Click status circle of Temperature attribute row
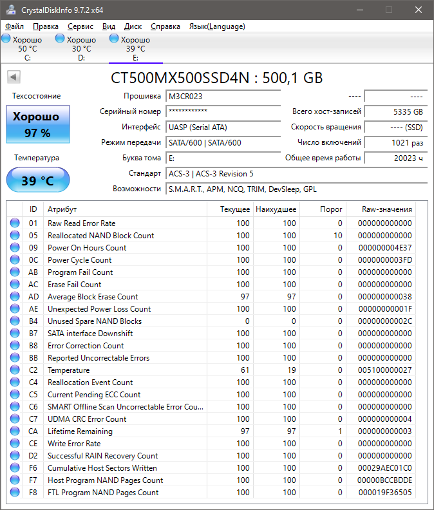434x510 pixels. tap(15, 370)
